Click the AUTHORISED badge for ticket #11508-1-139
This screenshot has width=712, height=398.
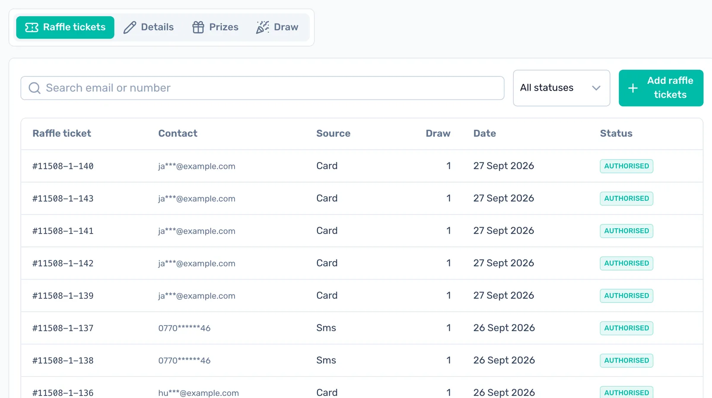click(627, 296)
